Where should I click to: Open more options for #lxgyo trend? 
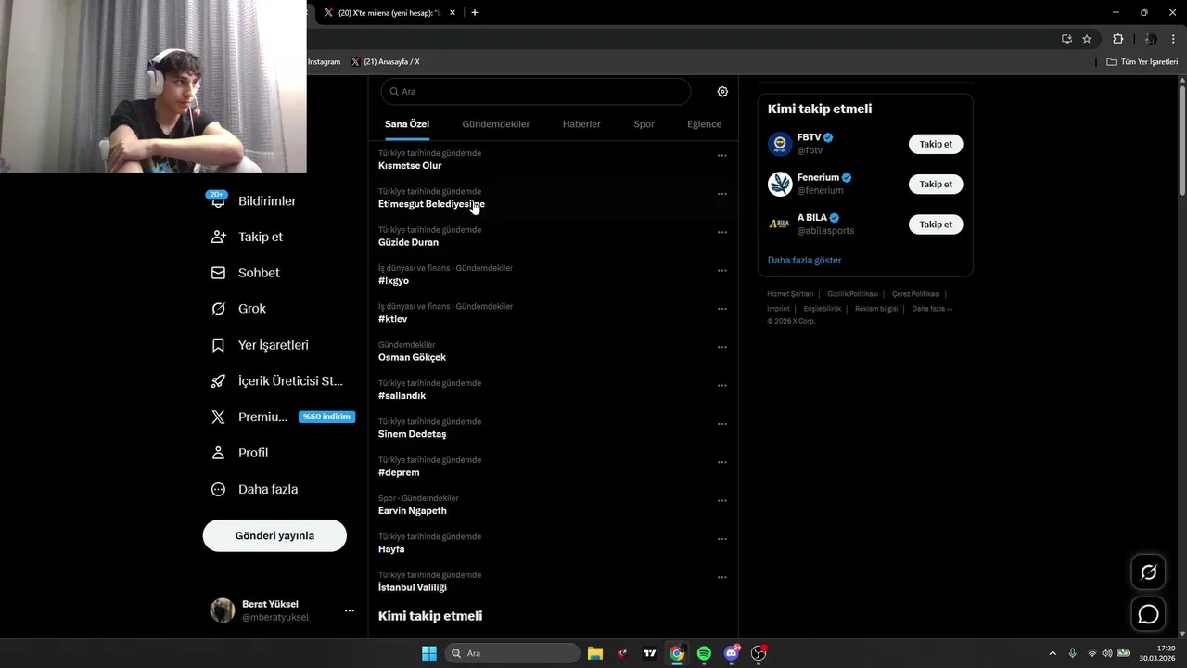click(x=722, y=271)
